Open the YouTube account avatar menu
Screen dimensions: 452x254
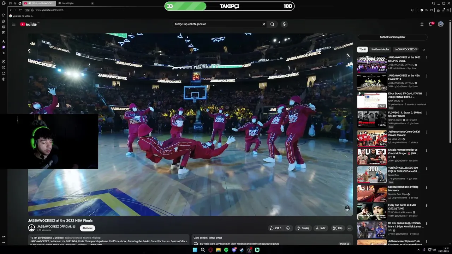click(x=441, y=24)
